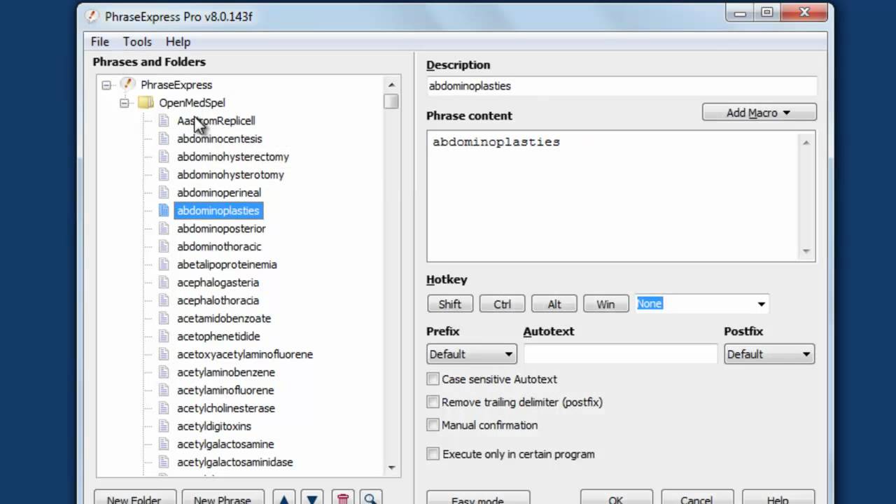
Task: Select the acephalothoracia phrase
Action: point(218,300)
